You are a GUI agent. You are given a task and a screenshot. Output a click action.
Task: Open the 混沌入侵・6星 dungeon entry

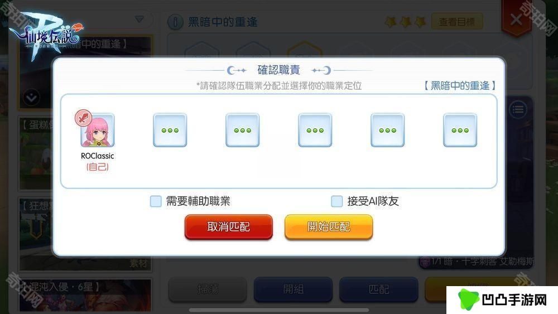pyautogui.click(x=85, y=294)
